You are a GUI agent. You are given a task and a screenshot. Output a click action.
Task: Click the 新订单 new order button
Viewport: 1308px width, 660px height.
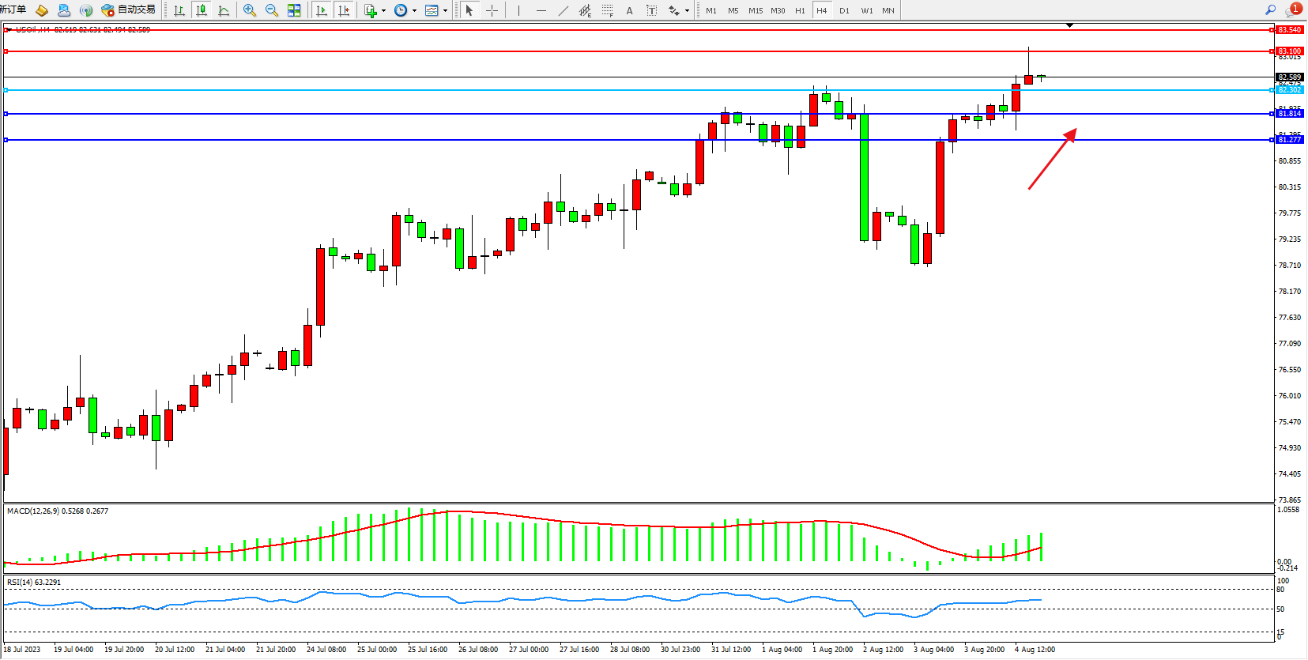pyautogui.click(x=13, y=10)
